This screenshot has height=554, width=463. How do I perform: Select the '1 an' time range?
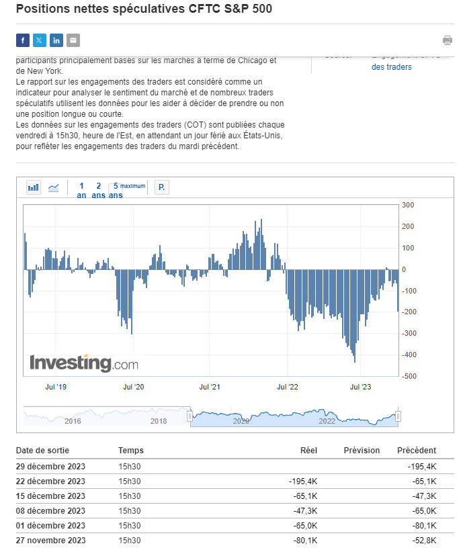[81, 190]
